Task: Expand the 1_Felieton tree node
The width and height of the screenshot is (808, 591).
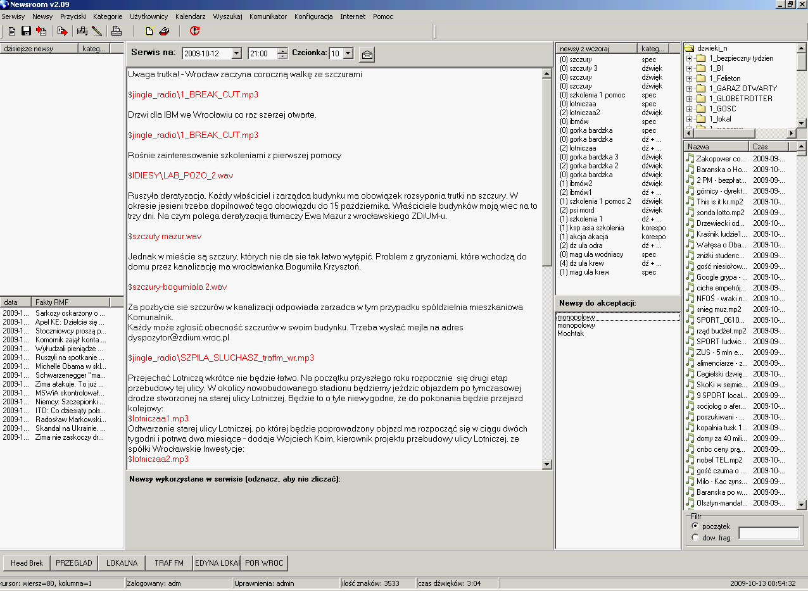Action: [x=690, y=78]
